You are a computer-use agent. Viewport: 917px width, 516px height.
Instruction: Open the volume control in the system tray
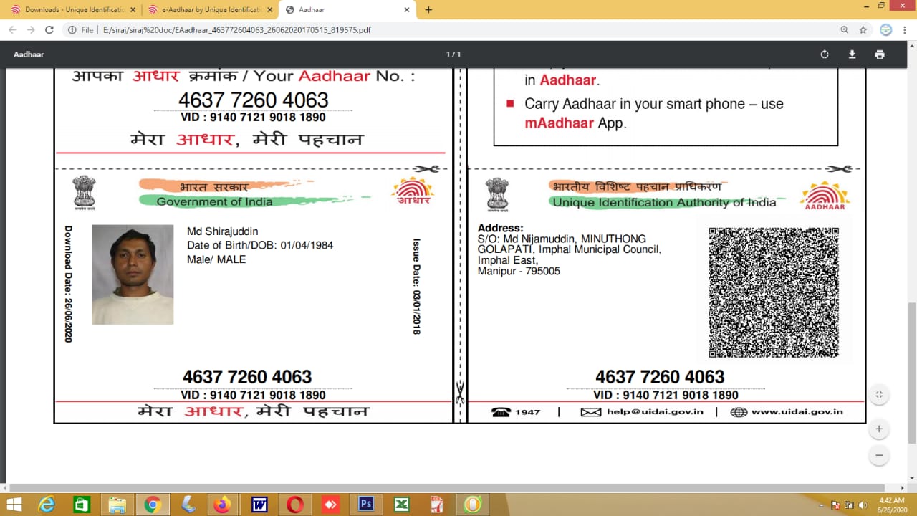(x=862, y=505)
